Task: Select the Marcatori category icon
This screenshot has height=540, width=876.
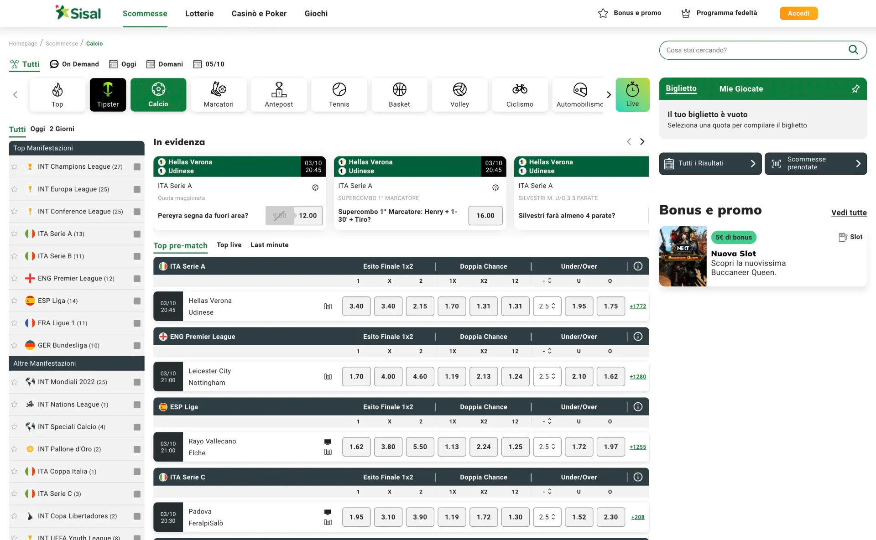Action: coord(219,94)
